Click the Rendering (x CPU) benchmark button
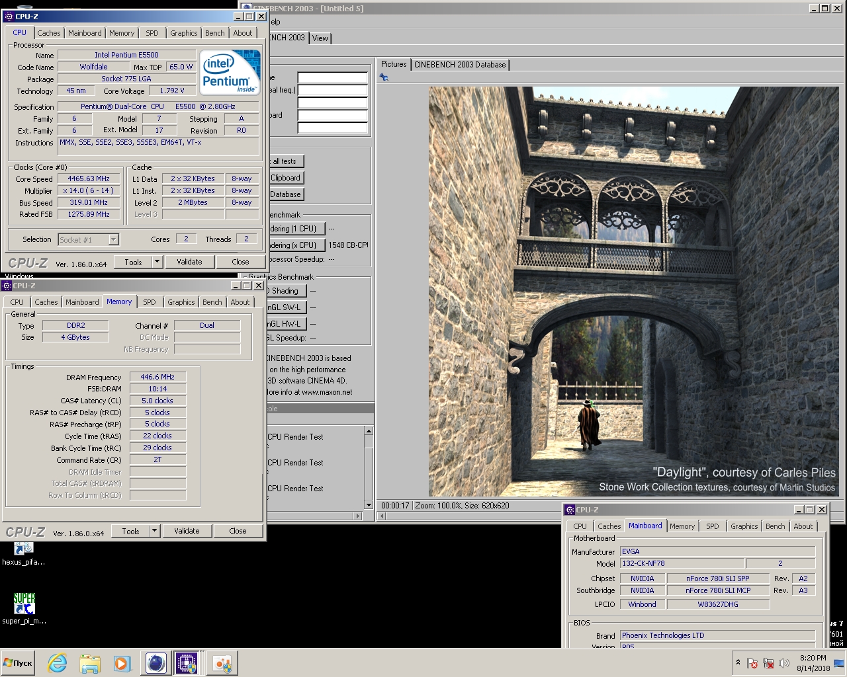The image size is (847, 677). point(296,245)
